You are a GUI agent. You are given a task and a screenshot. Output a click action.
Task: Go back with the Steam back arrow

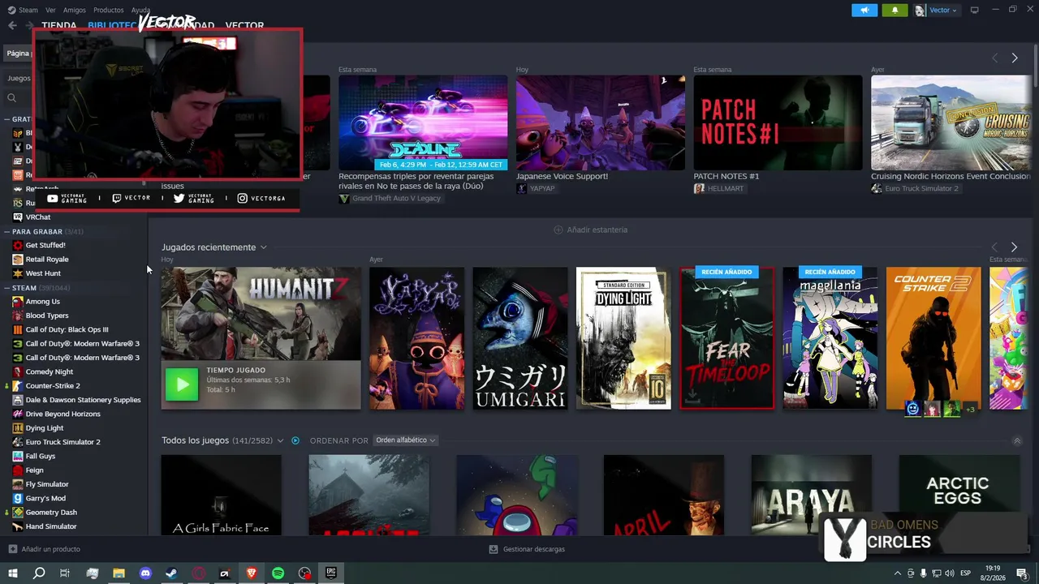[12, 25]
